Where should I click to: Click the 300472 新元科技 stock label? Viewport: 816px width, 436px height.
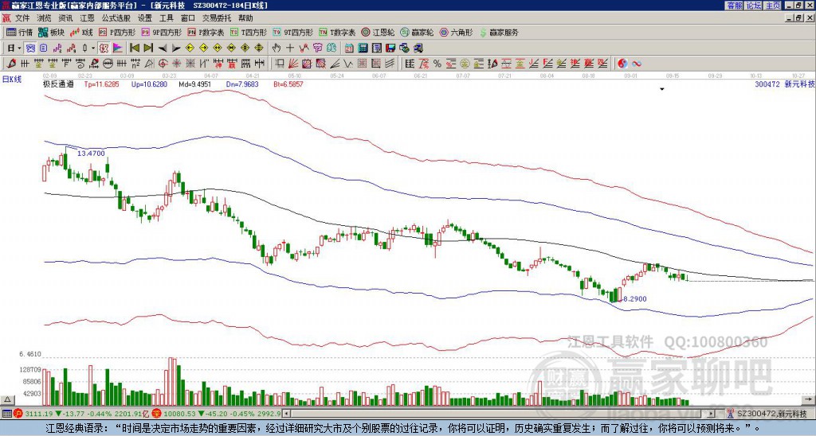[x=784, y=84]
